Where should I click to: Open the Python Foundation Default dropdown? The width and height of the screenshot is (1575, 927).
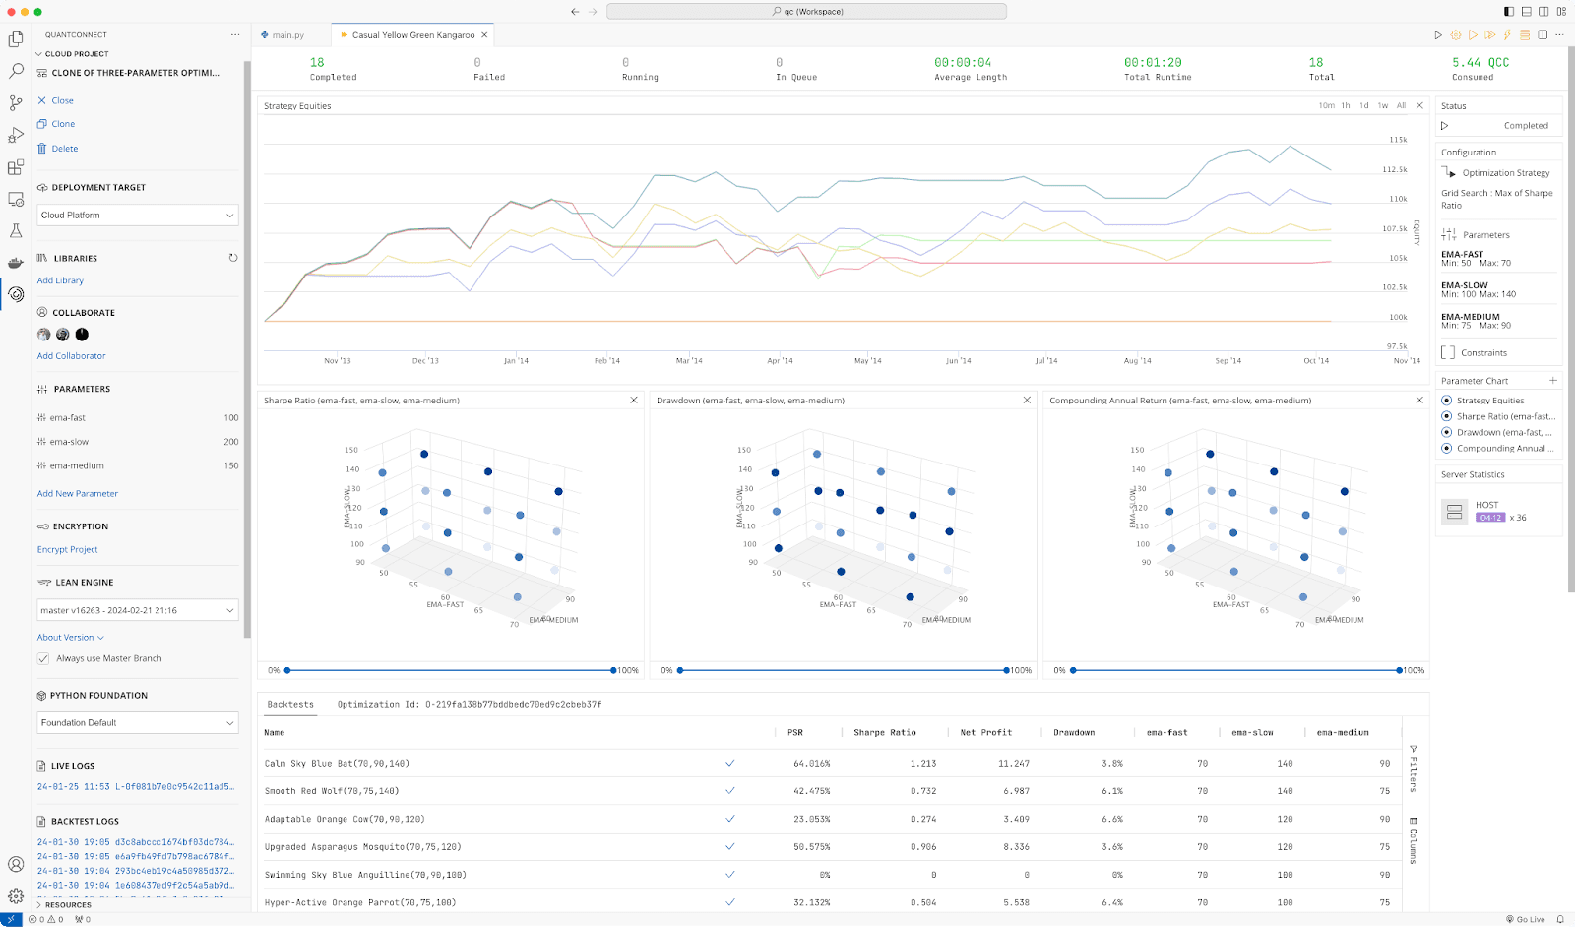tap(138, 722)
